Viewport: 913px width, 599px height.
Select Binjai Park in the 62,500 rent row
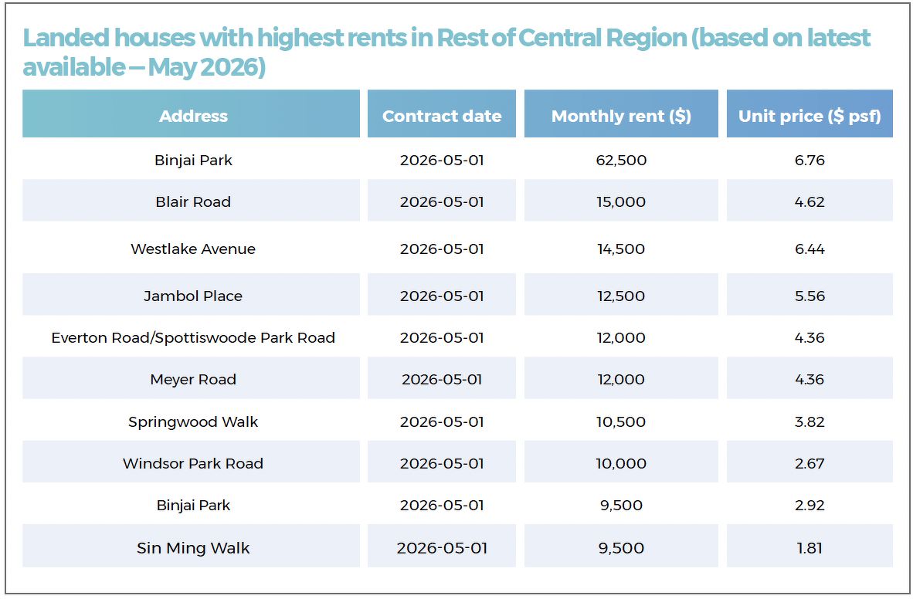tap(193, 160)
